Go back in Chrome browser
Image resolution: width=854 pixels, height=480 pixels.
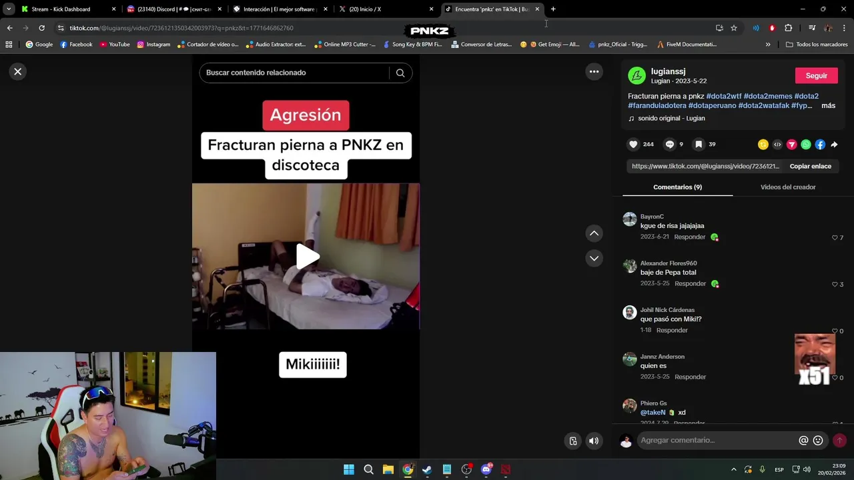pyautogui.click(x=9, y=28)
